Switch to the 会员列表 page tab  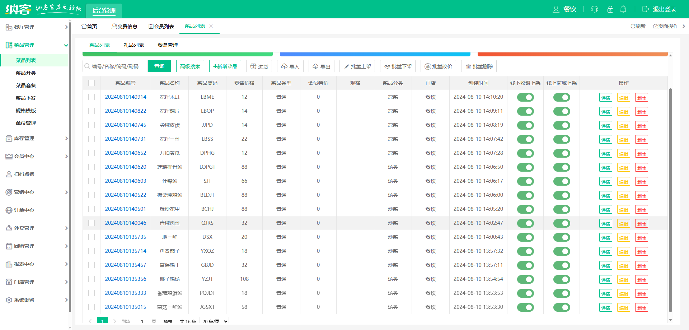pos(161,26)
